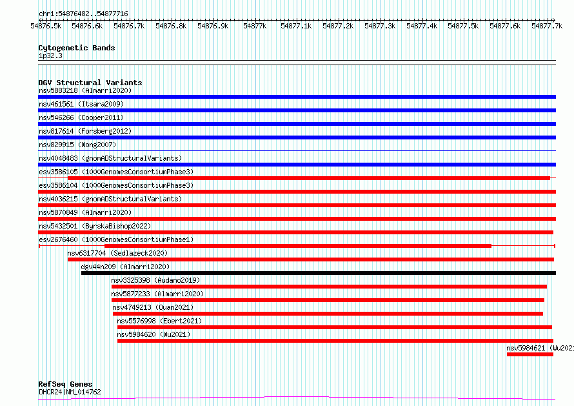Viewport: 574px width, 406px height.
Task: Open the nsv5984621 variant label
Action: (x=540, y=348)
